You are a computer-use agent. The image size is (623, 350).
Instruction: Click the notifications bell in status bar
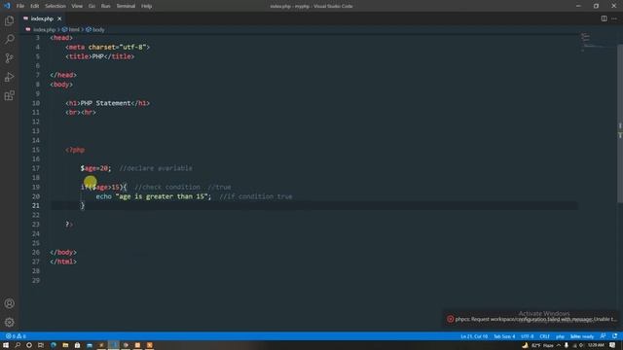click(x=614, y=336)
